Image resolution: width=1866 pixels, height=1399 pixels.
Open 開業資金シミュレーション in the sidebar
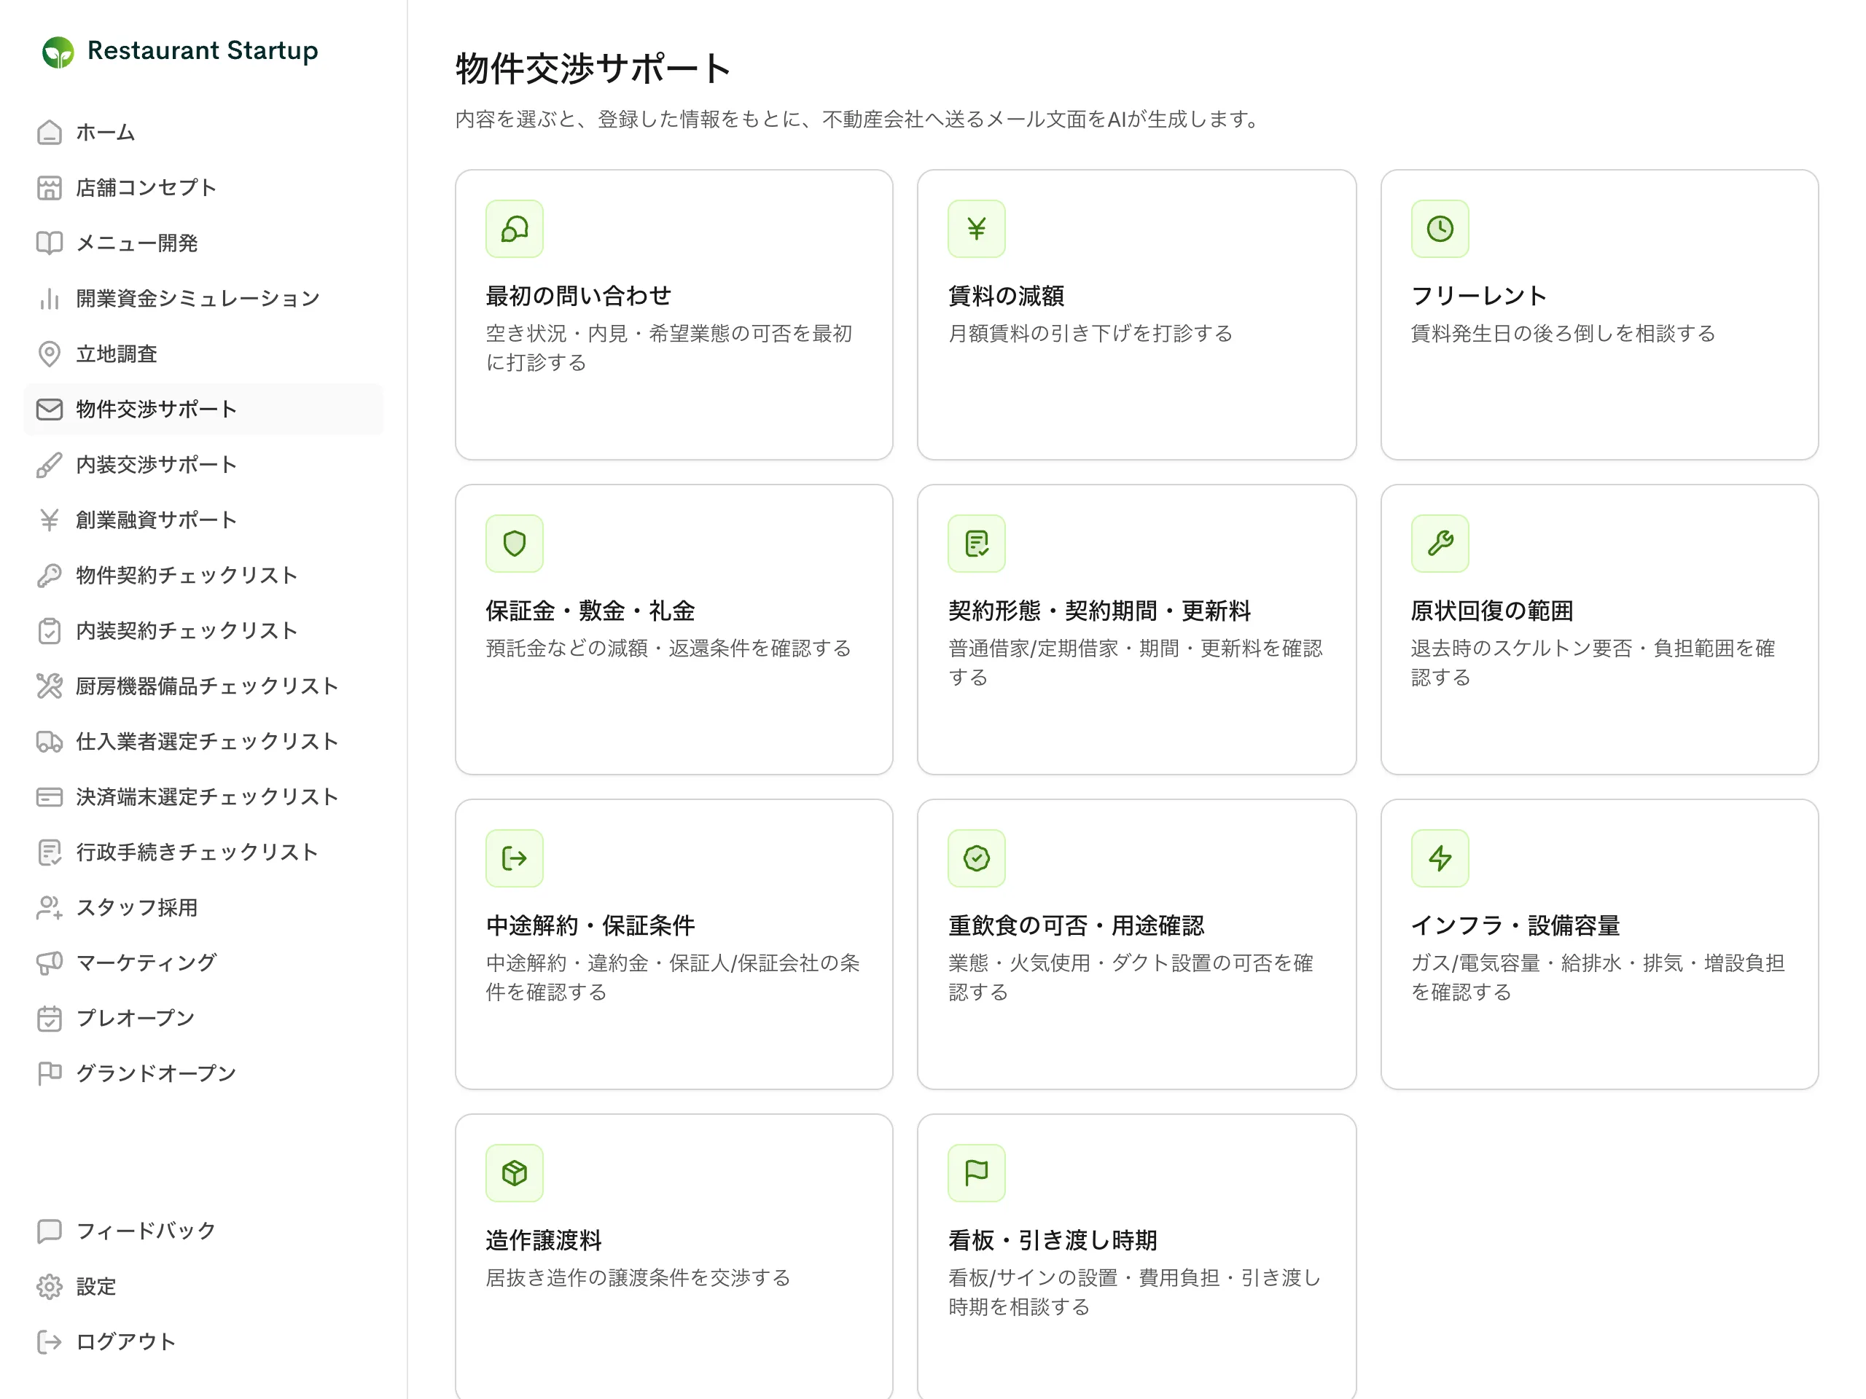point(203,299)
